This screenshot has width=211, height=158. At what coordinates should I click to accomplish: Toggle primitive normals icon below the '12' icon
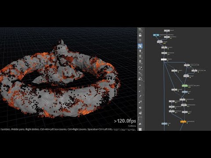pos(140,108)
